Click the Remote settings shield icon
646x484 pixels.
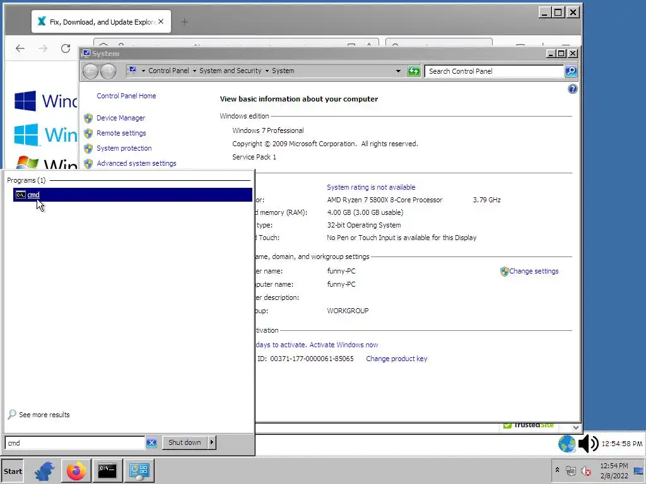[x=88, y=134]
